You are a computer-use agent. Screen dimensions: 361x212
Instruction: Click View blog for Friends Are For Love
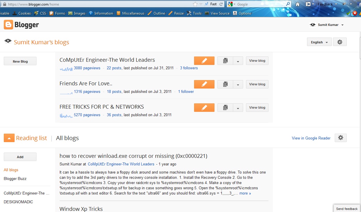[x=257, y=84]
